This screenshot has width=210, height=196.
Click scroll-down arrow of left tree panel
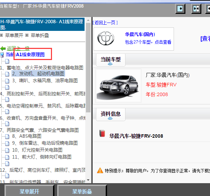click(88, 180)
